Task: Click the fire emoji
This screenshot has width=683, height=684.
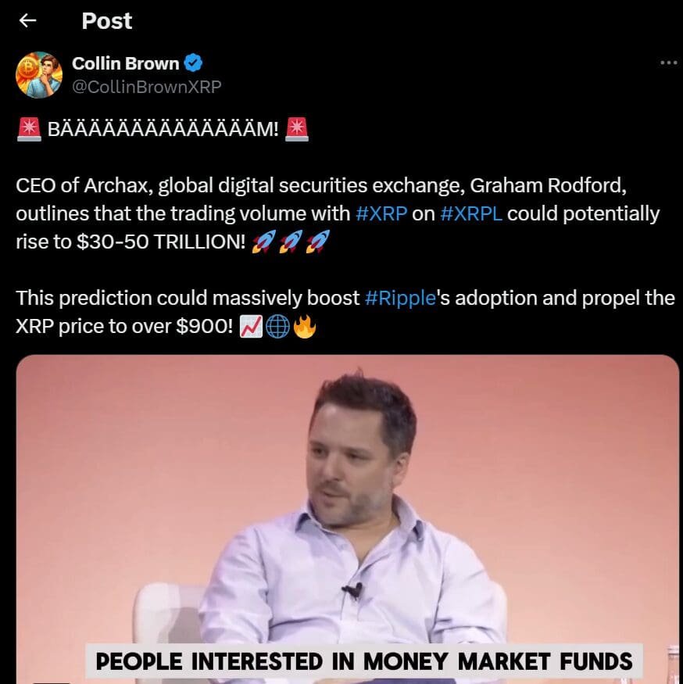Action: (x=304, y=328)
